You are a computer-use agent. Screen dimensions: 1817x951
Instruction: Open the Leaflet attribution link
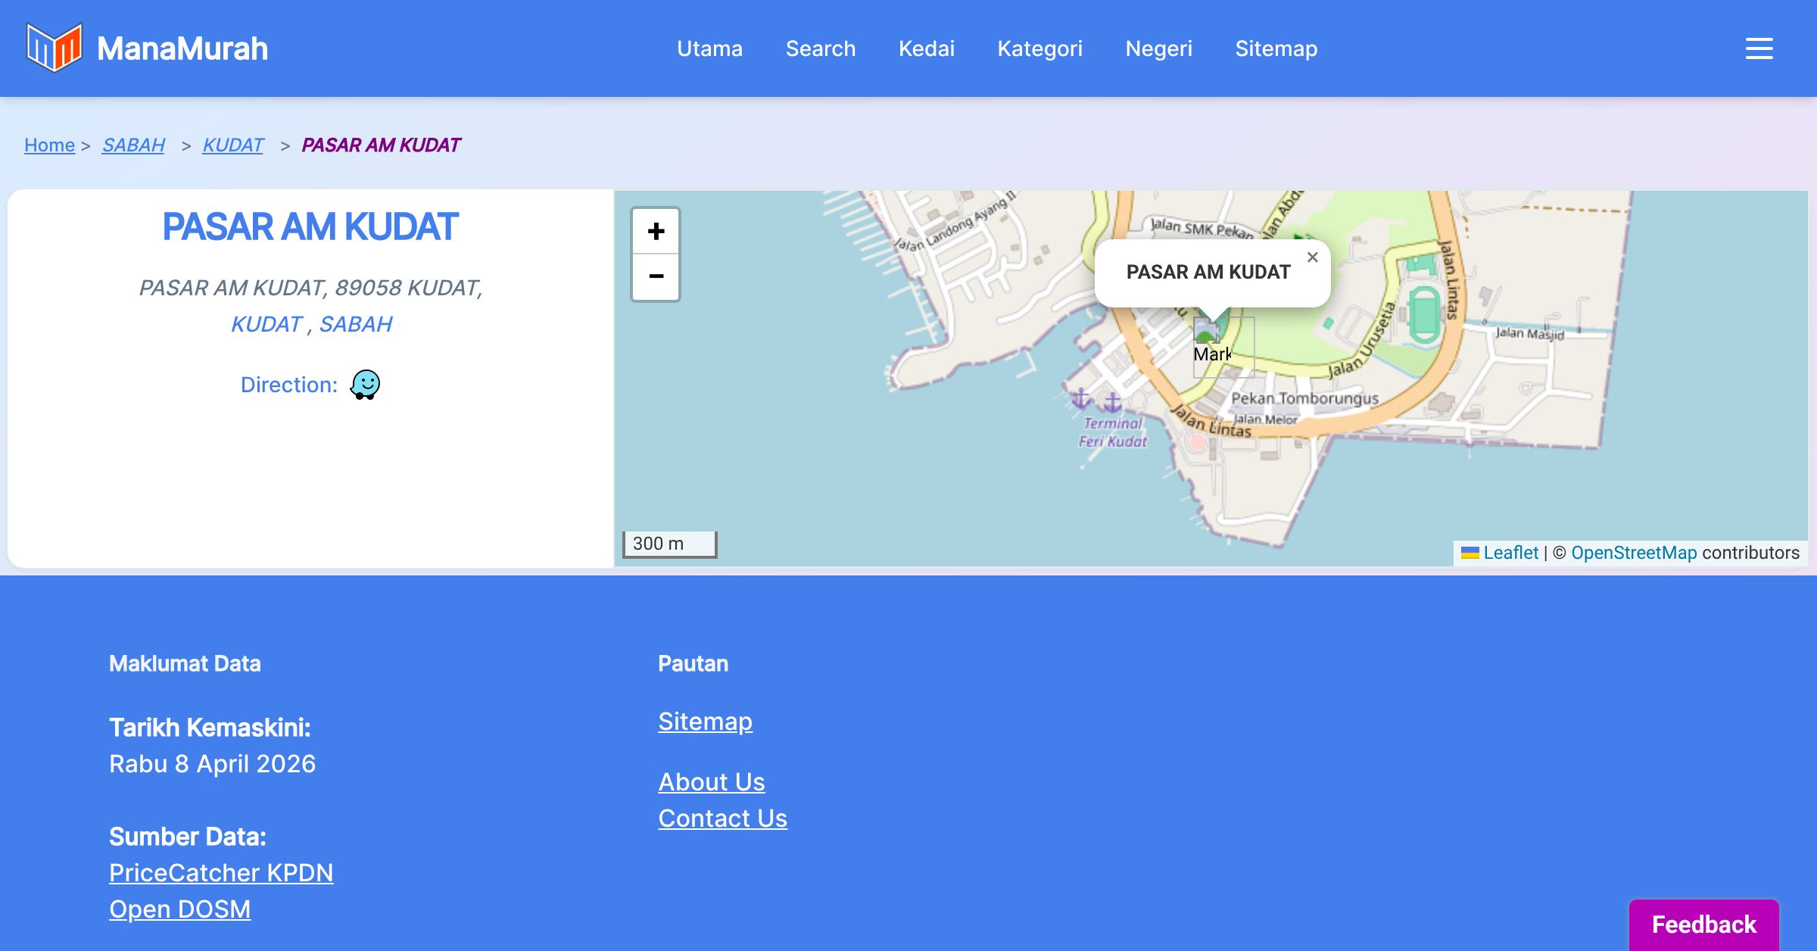[1510, 553]
